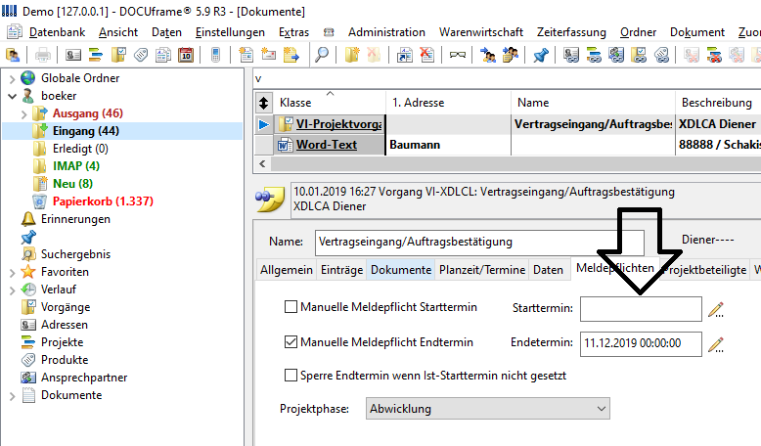Screen dimensions: 761x446
Task: Click the Starttermin input field
Action: 641,309
